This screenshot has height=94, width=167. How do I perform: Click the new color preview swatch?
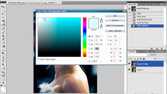[94, 21]
